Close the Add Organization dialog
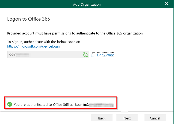This screenshot has height=124, width=174. [x=167, y=4]
